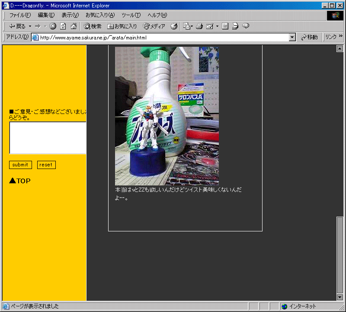Refresh the page with the Refresh icon
The width and height of the screenshot is (346, 312).
63,26
